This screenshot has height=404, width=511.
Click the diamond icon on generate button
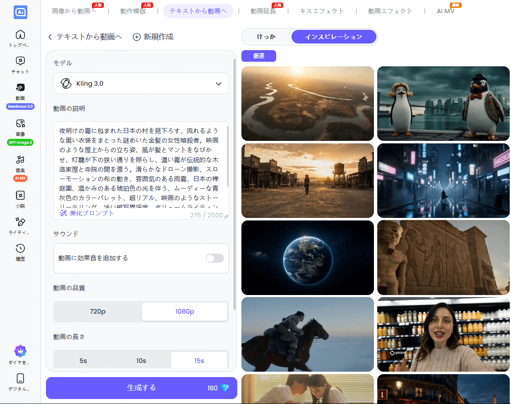click(225, 388)
